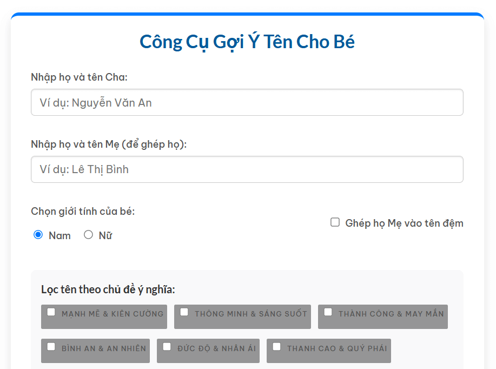Choose the Nữ radio button
The width and height of the screenshot is (496, 369).
88,235
